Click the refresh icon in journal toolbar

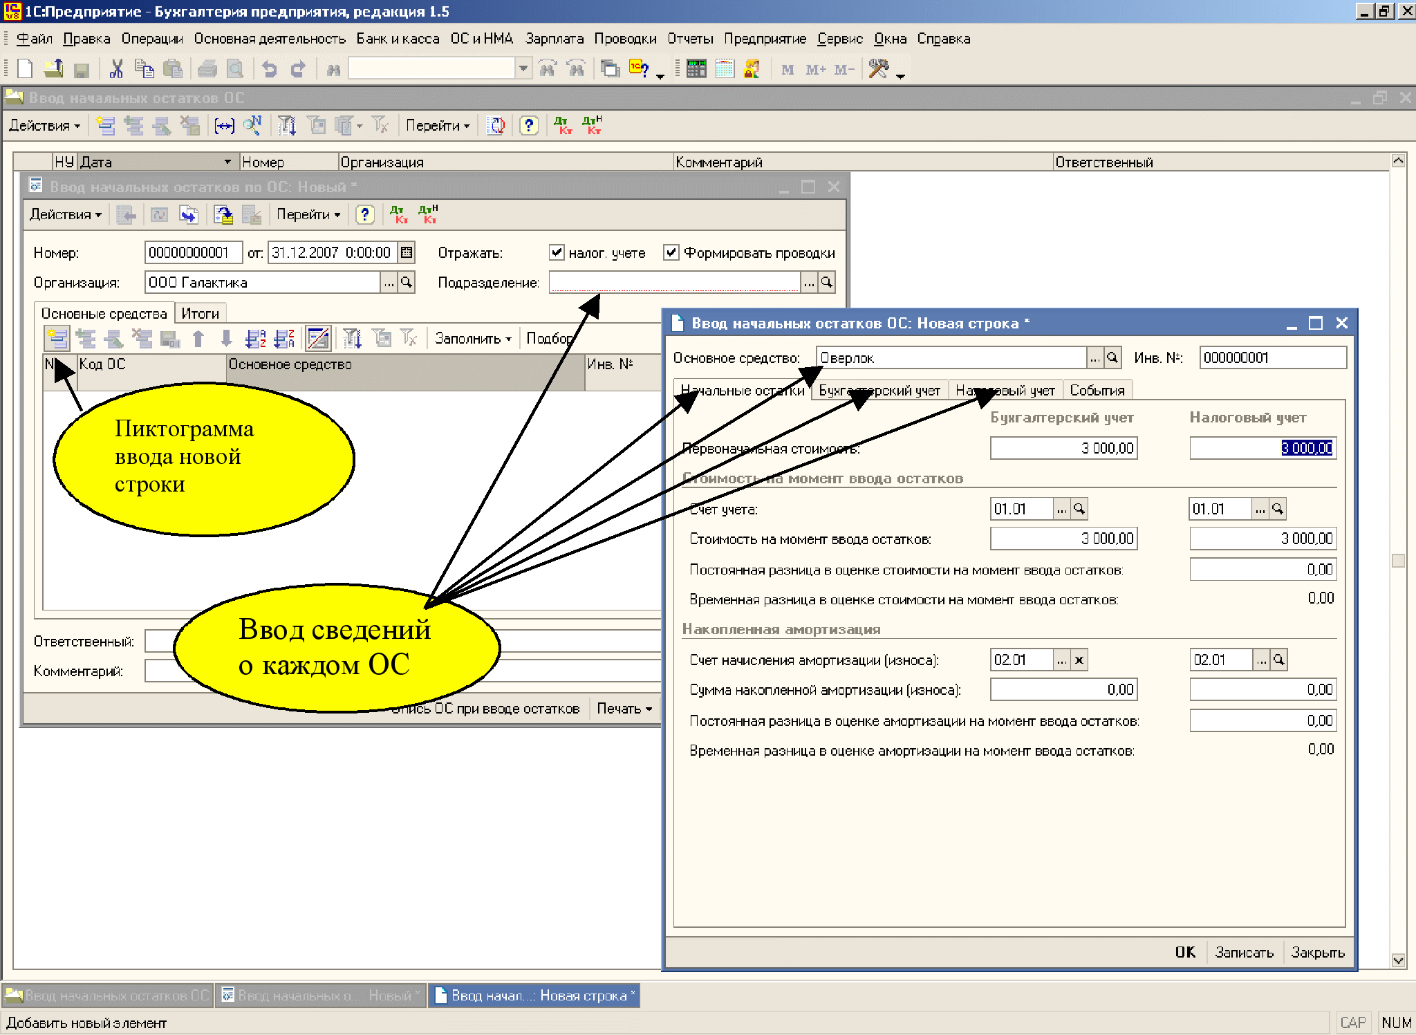click(x=496, y=125)
